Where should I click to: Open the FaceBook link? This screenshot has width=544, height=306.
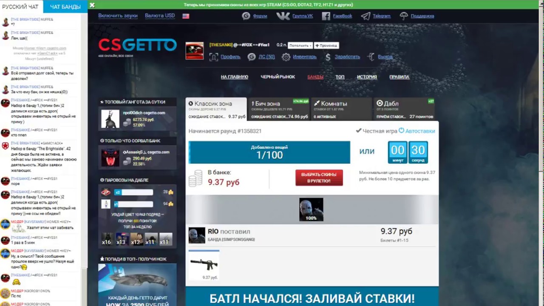(343, 16)
